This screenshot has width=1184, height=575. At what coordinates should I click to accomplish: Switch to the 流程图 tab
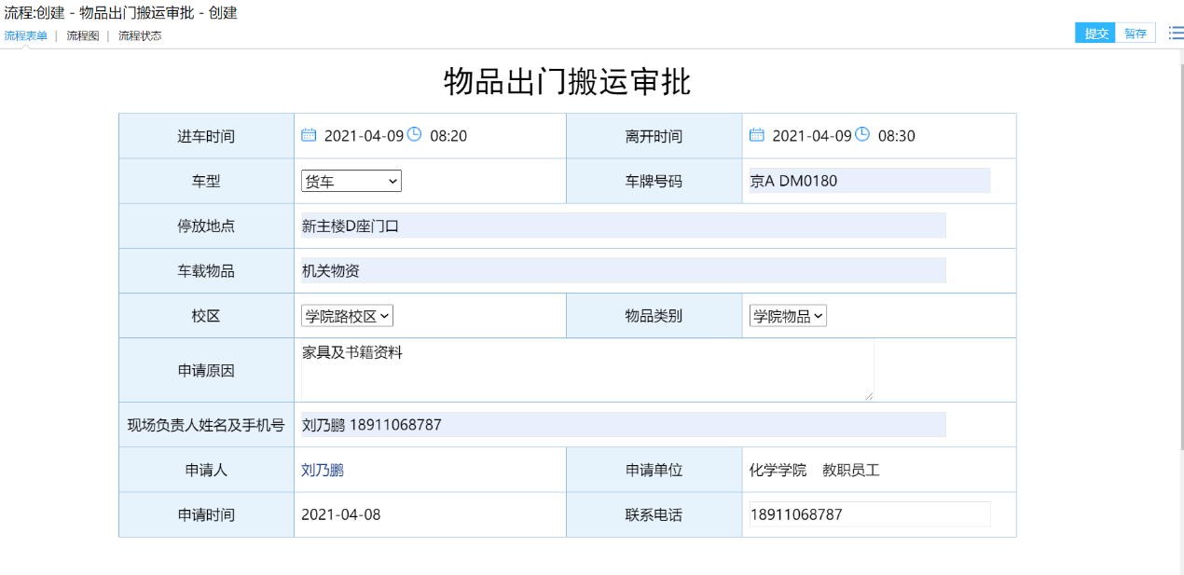tap(82, 35)
